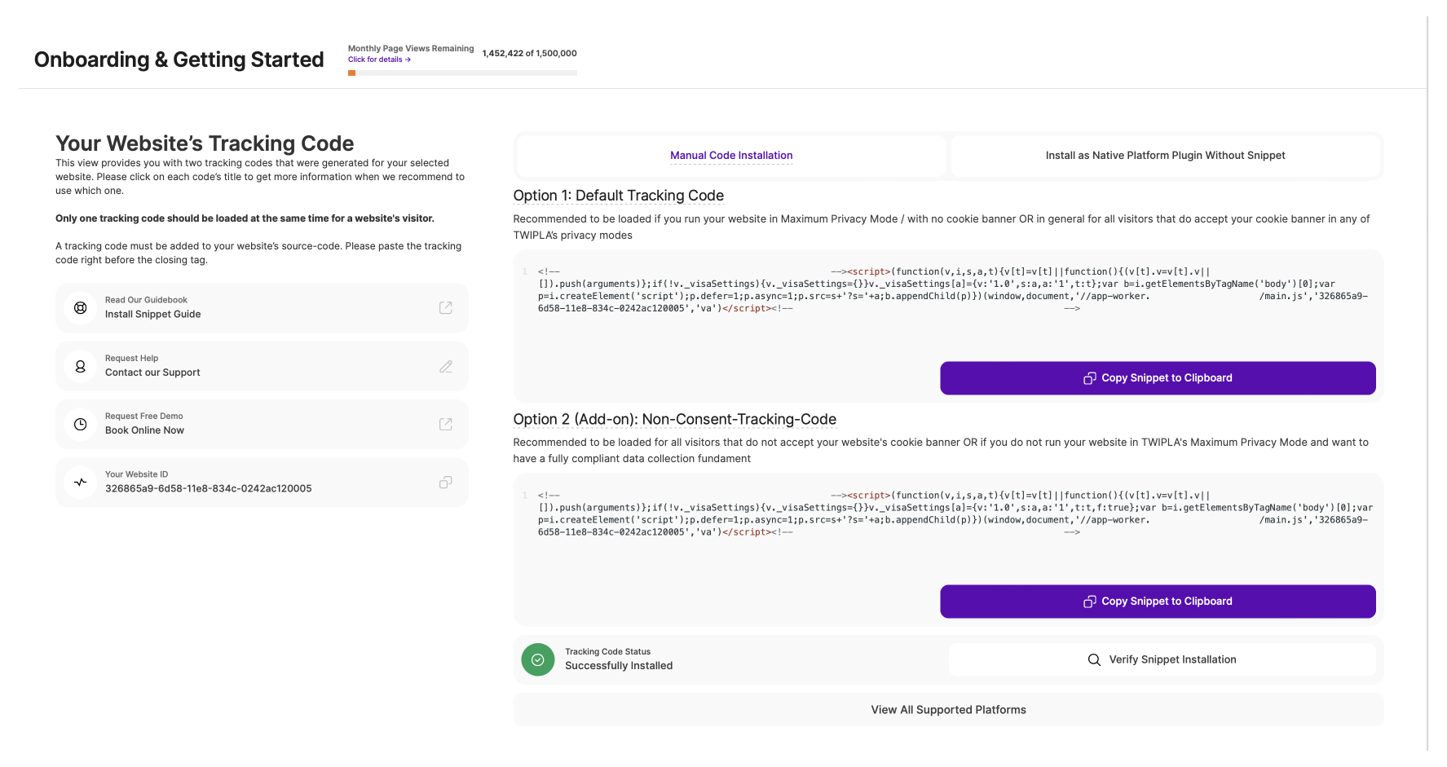
Task: Open external link icon for Install Snippet Guide
Action: 445,308
